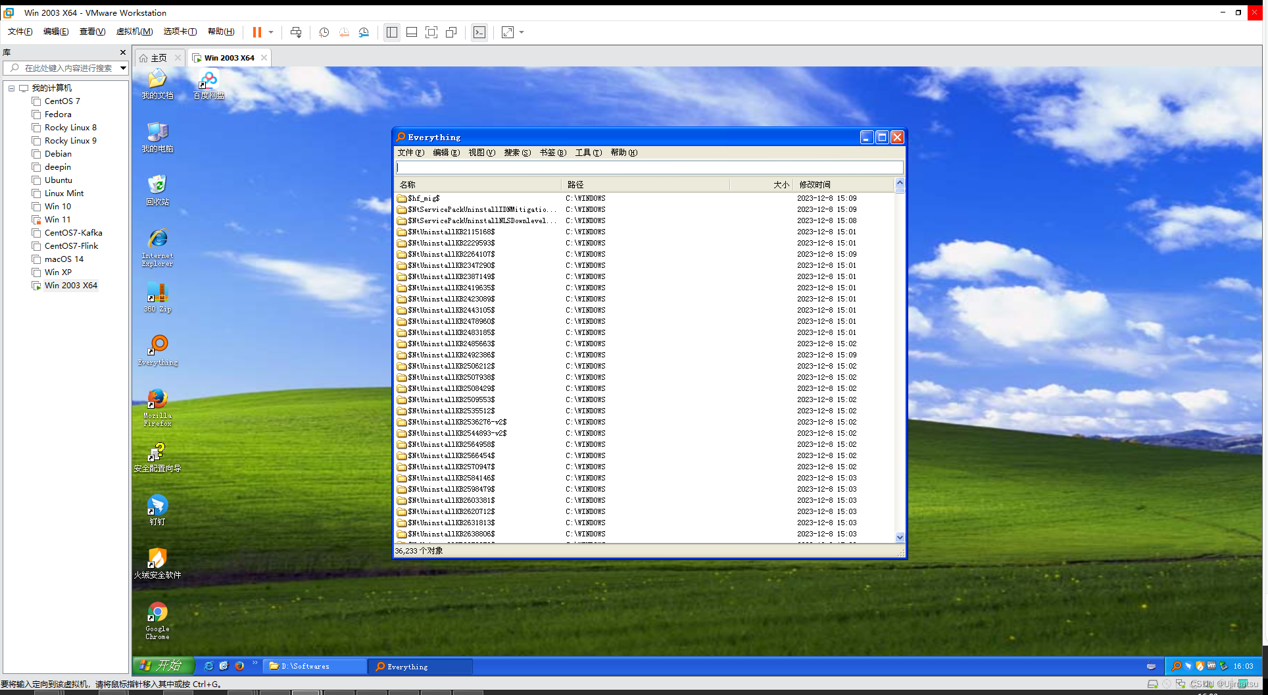Select Ubuntu in the library tree
The width and height of the screenshot is (1268, 695).
[x=58, y=180]
